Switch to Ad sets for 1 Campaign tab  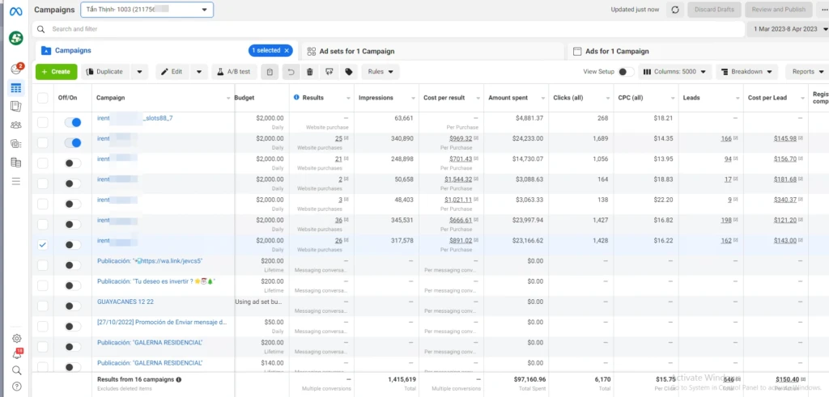click(x=357, y=51)
